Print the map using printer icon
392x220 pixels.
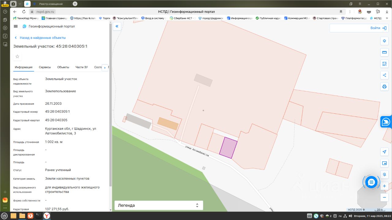[x=384, y=86]
